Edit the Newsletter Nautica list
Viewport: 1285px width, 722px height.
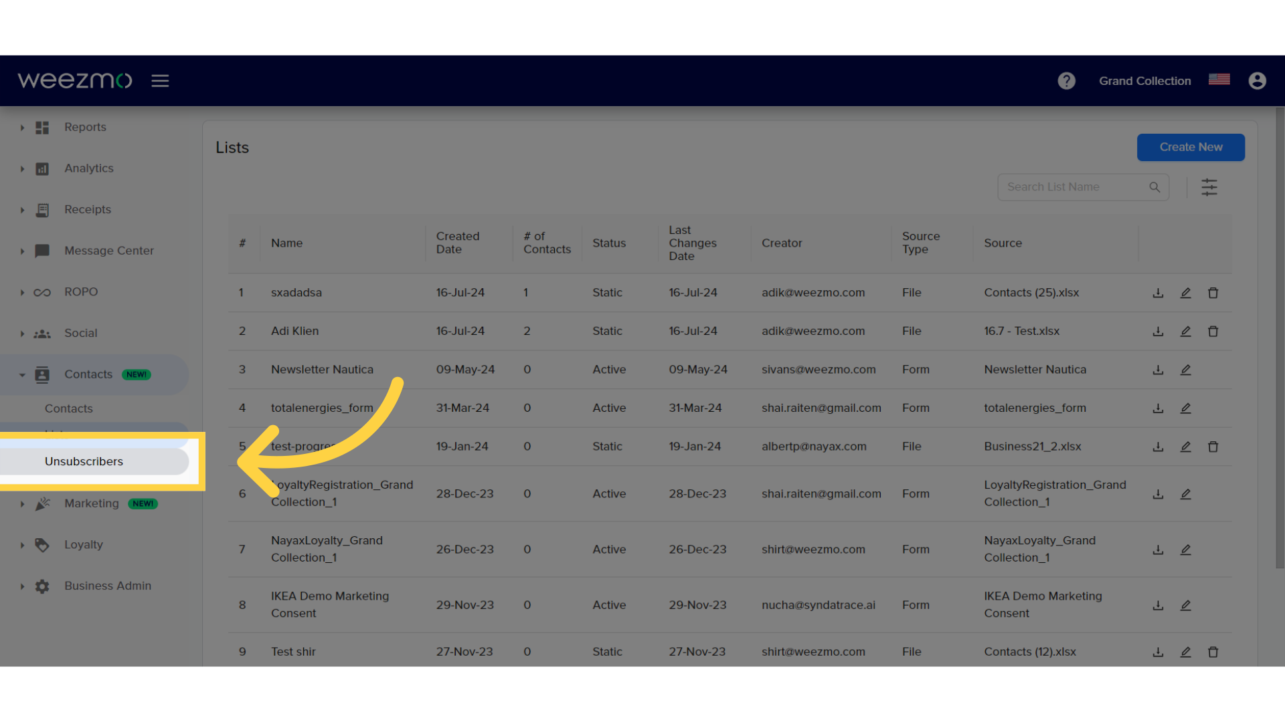1185,370
